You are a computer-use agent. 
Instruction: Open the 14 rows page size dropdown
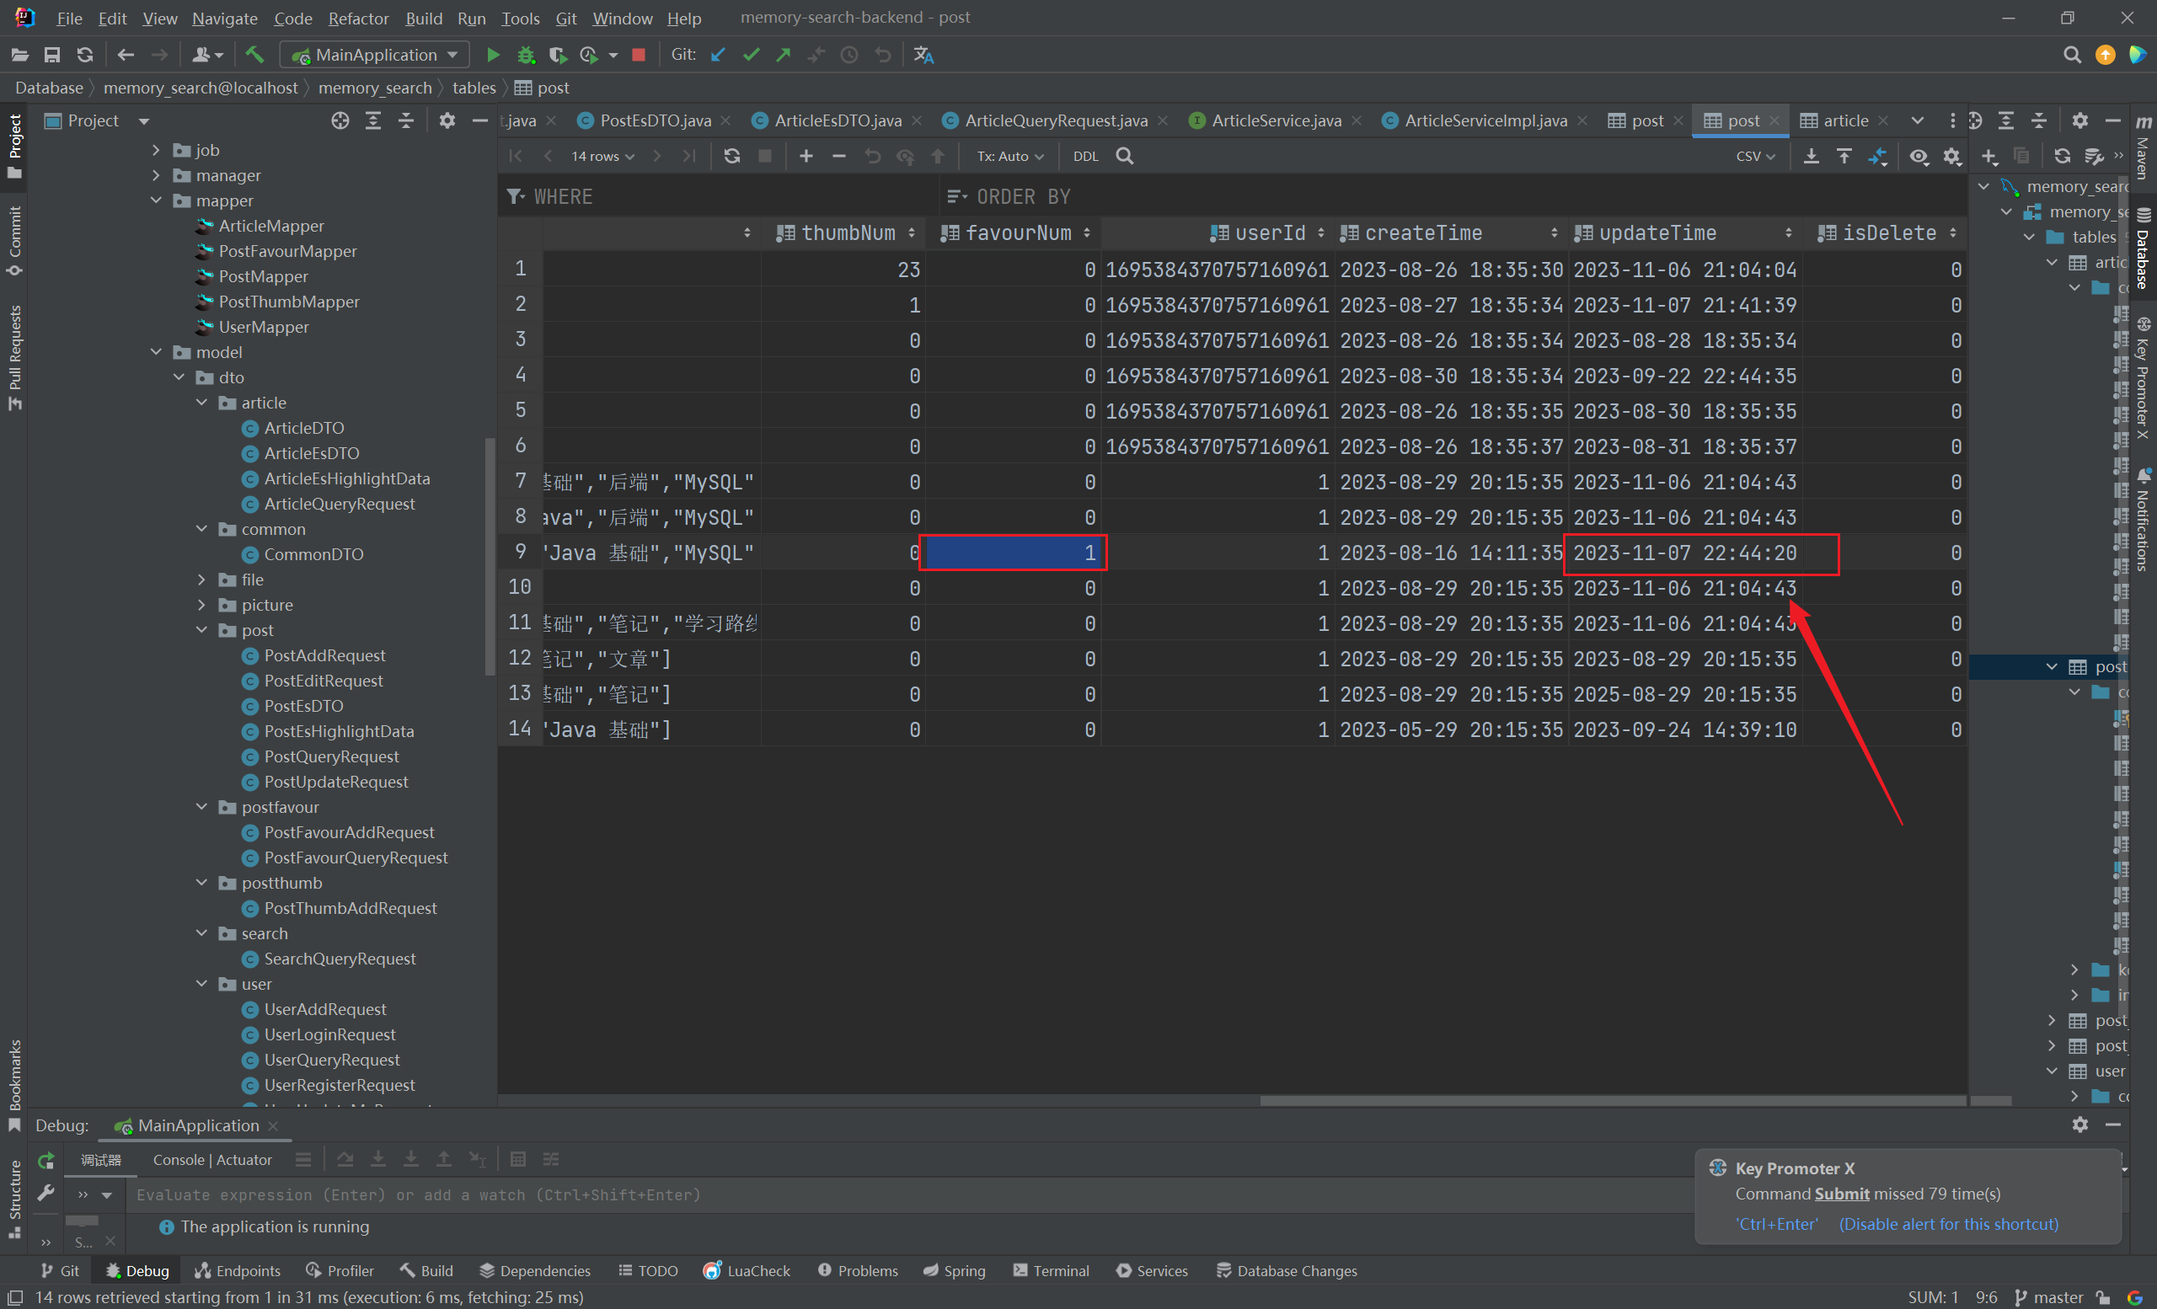tap(603, 157)
